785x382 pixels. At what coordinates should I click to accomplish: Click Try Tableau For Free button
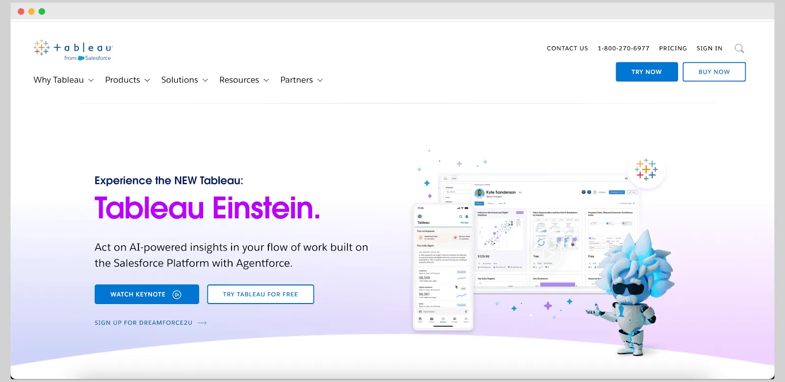(x=261, y=294)
